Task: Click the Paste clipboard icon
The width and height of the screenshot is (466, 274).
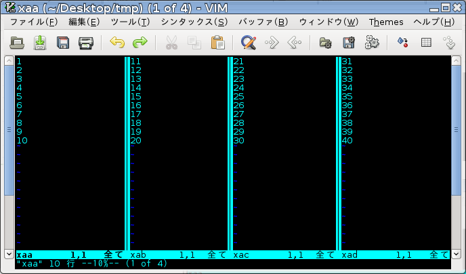Action: (217, 43)
